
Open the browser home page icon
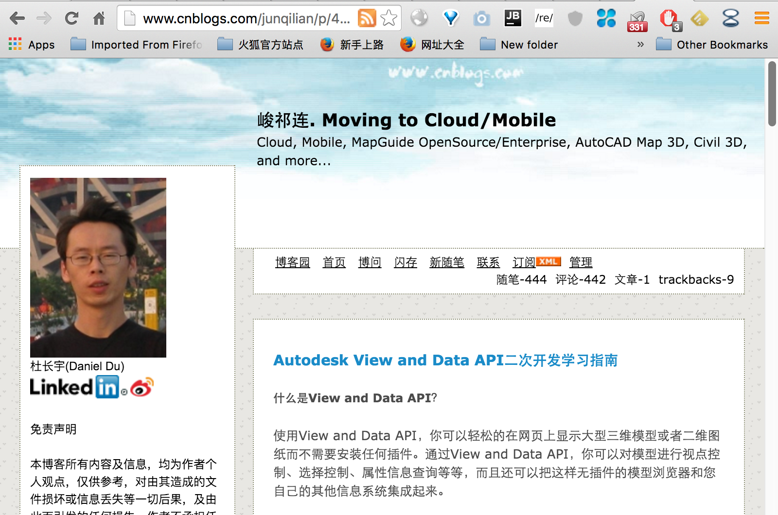99,18
